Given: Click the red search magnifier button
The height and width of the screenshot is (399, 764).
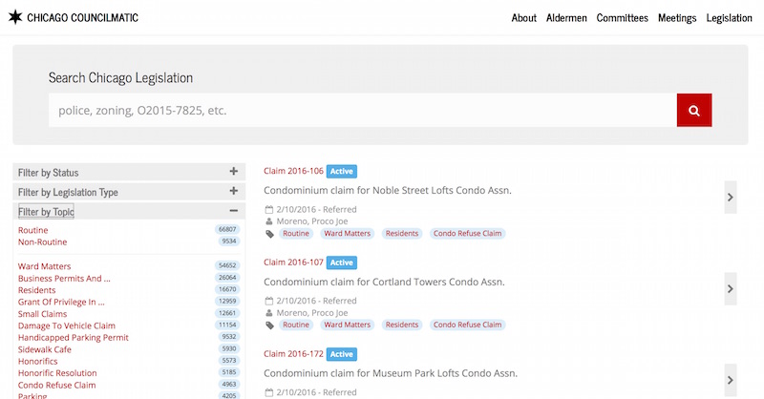Looking at the screenshot, I should coord(694,110).
